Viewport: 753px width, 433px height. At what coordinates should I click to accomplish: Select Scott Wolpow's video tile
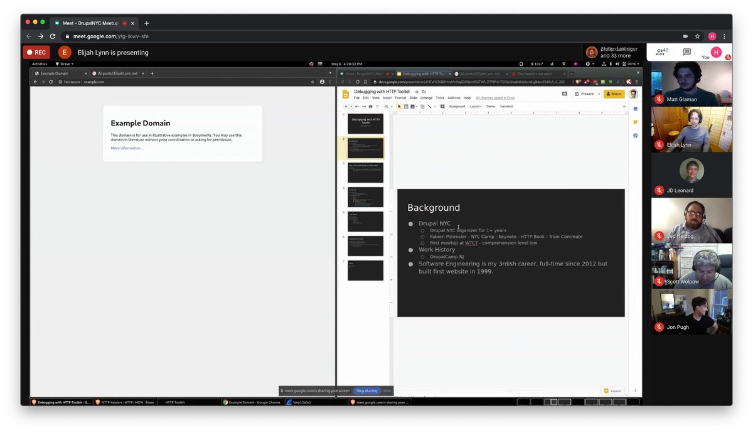(692, 265)
